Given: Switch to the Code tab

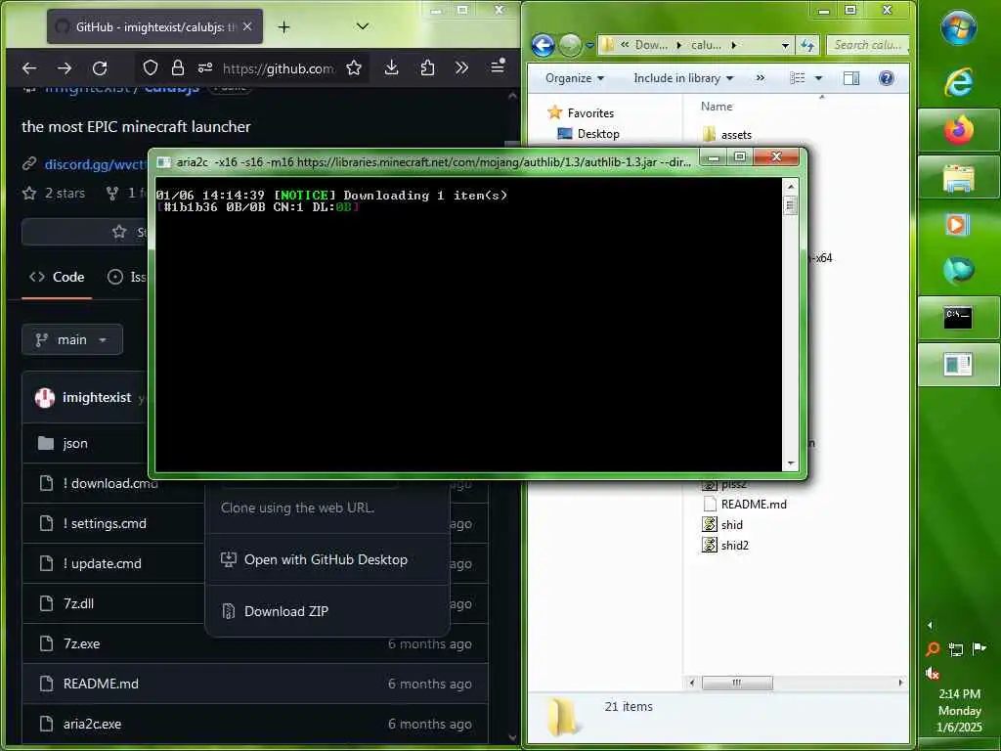Looking at the screenshot, I should [x=57, y=277].
